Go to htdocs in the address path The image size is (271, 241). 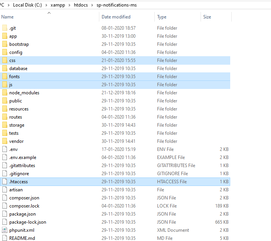[x=81, y=5]
